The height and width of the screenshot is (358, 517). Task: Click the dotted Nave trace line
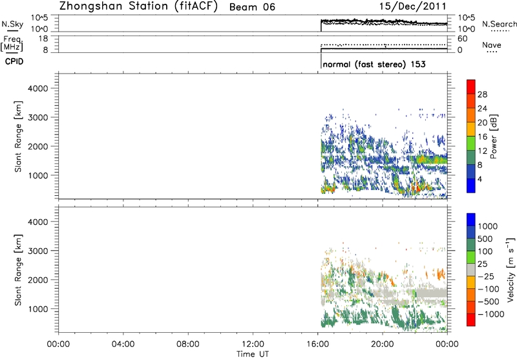pos(384,45)
